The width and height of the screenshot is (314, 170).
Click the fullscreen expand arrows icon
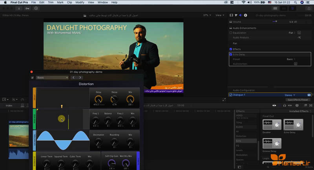pyautogui.click(x=224, y=99)
